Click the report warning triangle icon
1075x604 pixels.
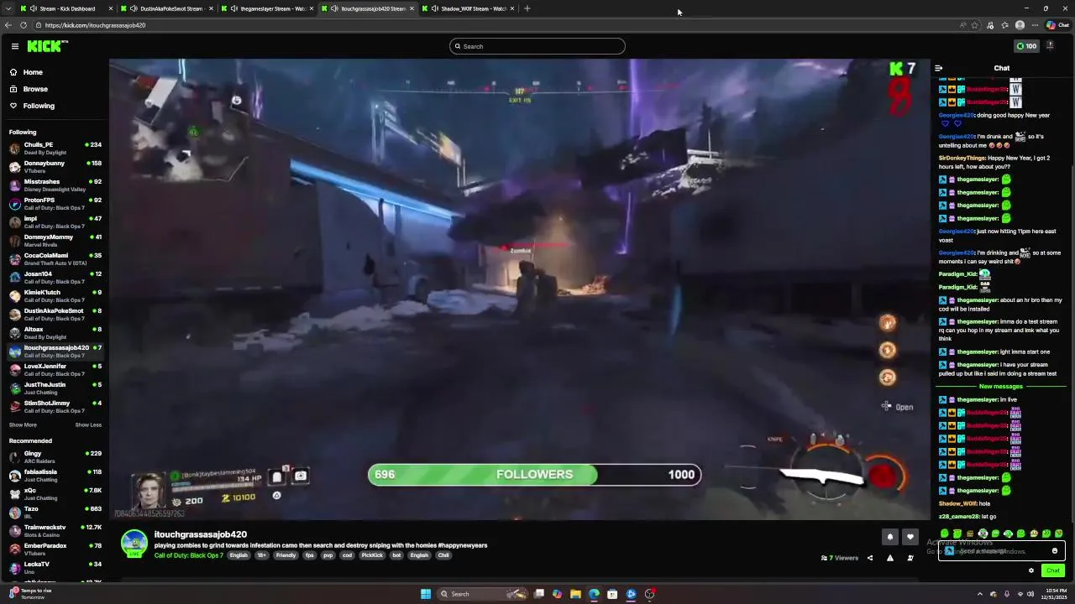pos(890,558)
